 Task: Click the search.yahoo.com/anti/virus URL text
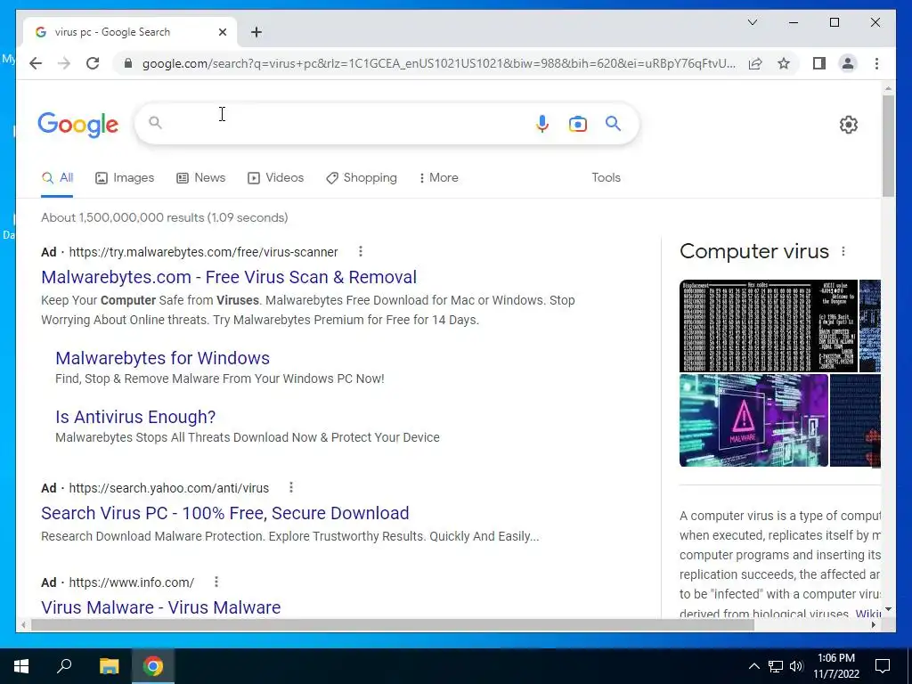coord(168,488)
